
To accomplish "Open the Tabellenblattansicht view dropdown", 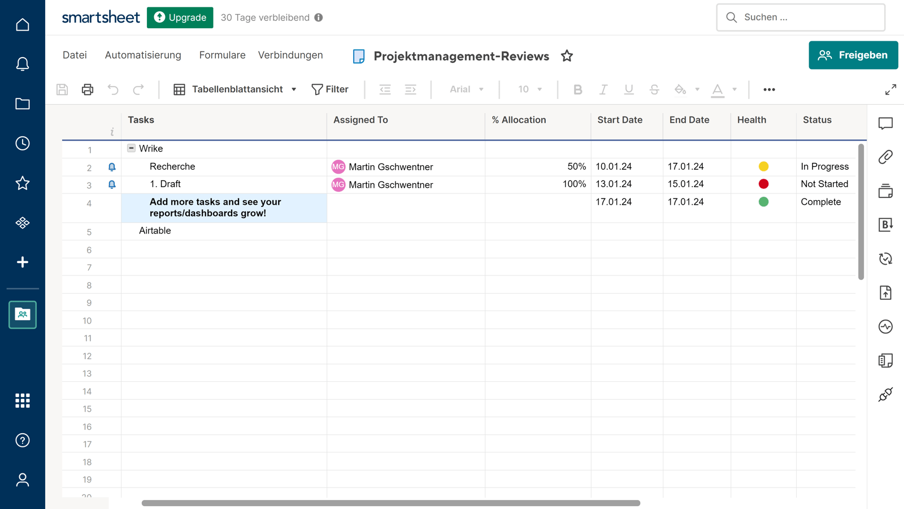I will pyautogui.click(x=234, y=89).
